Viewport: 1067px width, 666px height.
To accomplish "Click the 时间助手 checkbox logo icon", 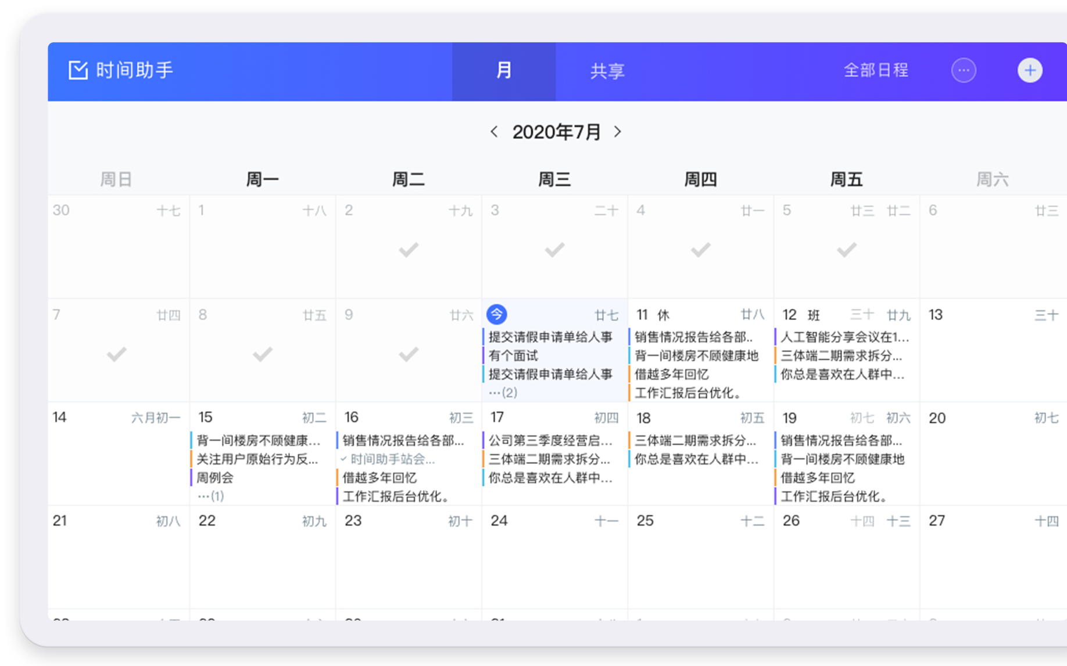I will (x=78, y=70).
